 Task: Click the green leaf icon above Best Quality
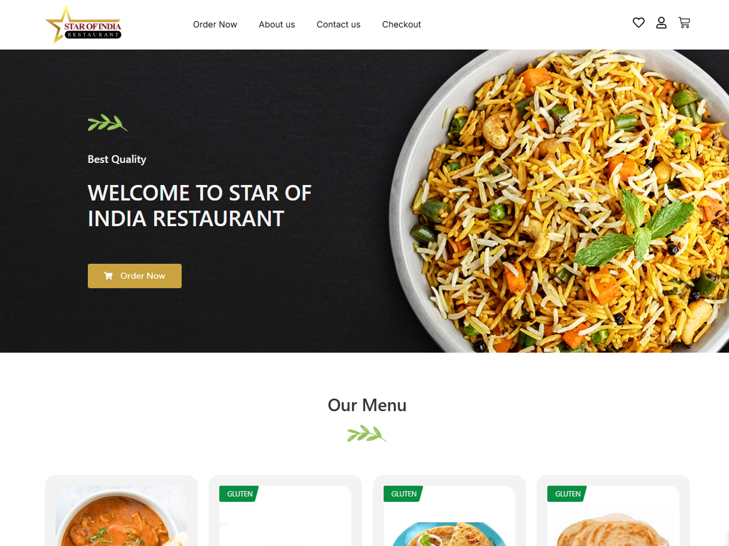pos(108,123)
